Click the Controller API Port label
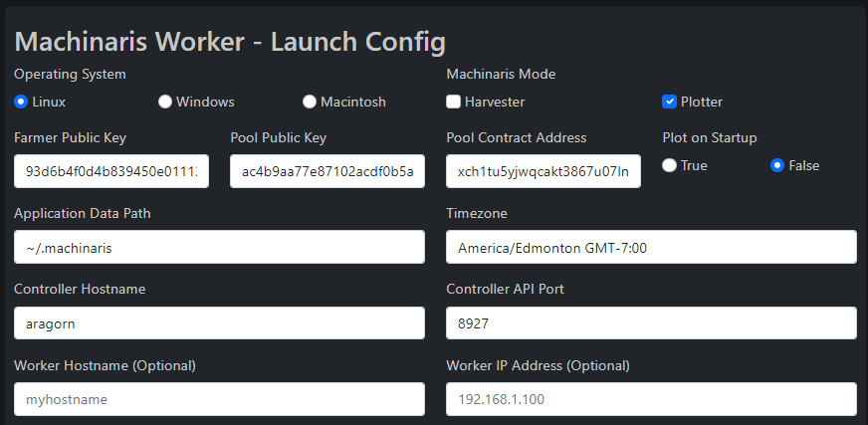The image size is (868, 425). pyautogui.click(x=506, y=289)
